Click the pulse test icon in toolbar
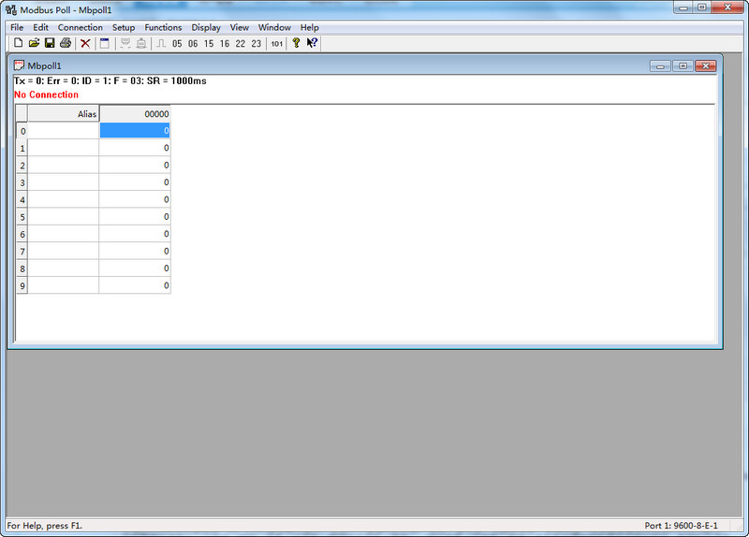The width and height of the screenshot is (749, 537). click(x=161, y=43)
